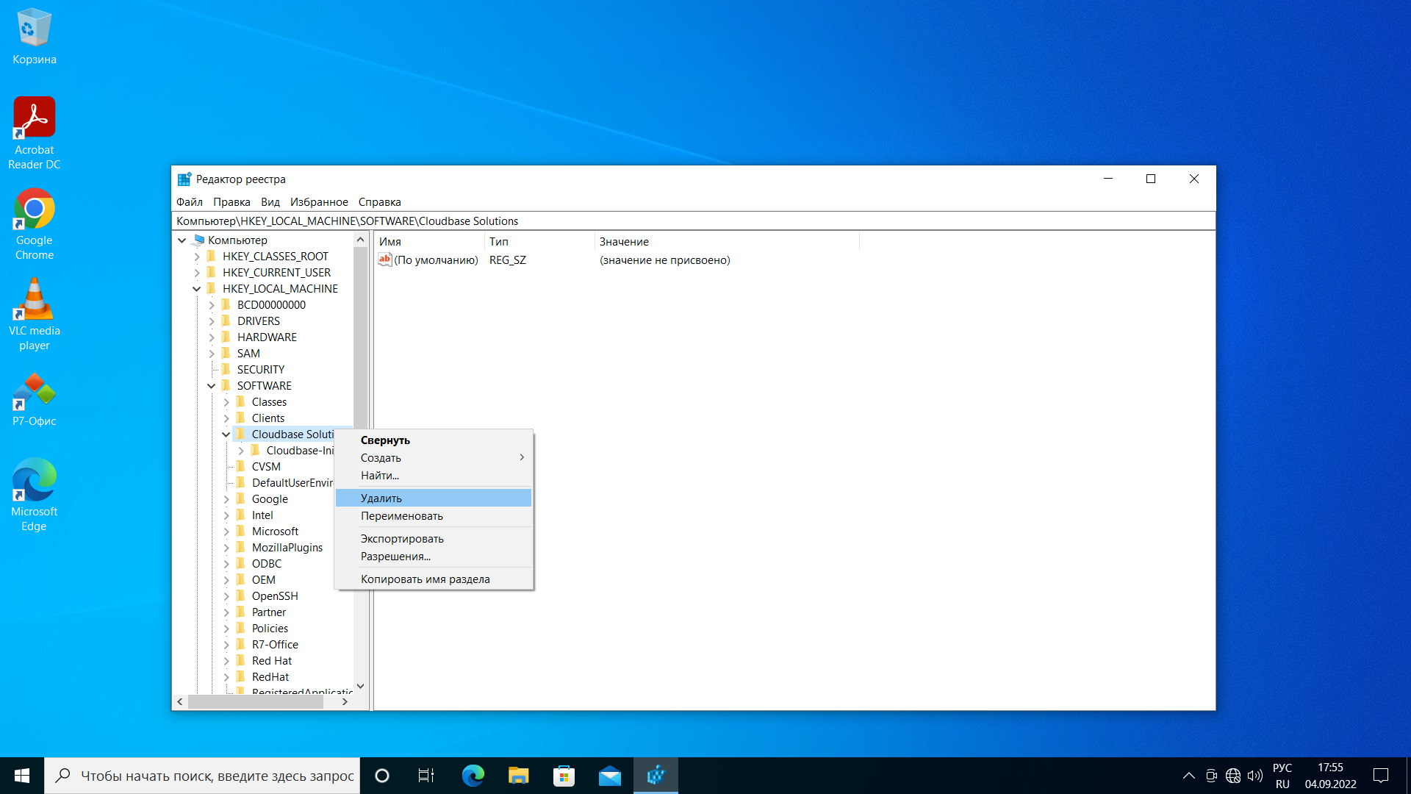This screenshot has width=1411, height=794.
Task: Open R7-Офис from desktop shortcut
Action: coord(34,401)
